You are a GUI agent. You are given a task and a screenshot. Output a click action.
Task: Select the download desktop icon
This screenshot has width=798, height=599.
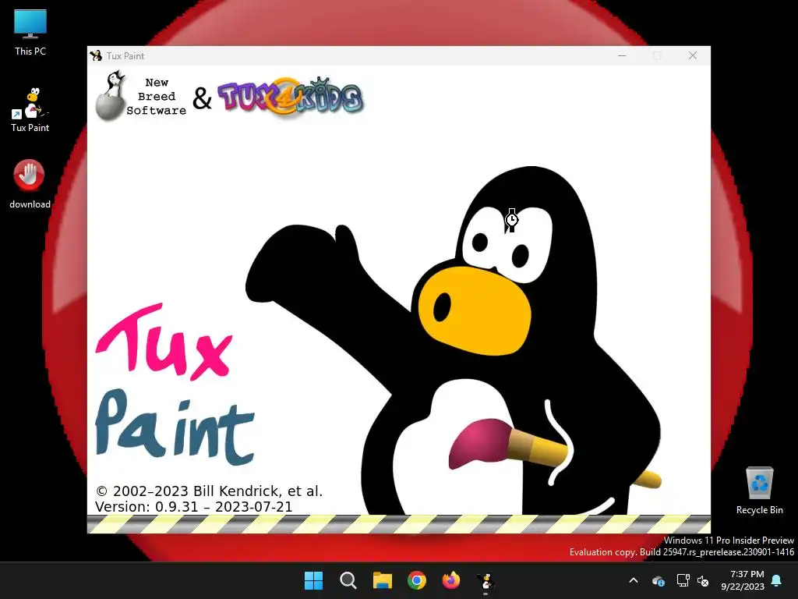tap(30, 184)
